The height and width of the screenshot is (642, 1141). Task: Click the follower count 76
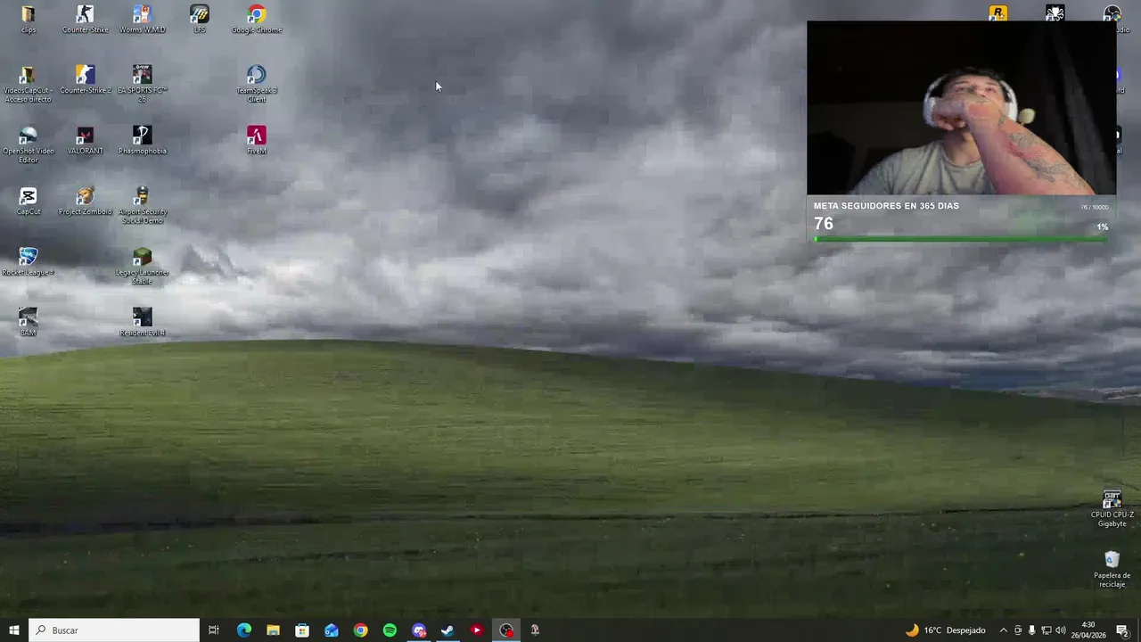[823, 224]
